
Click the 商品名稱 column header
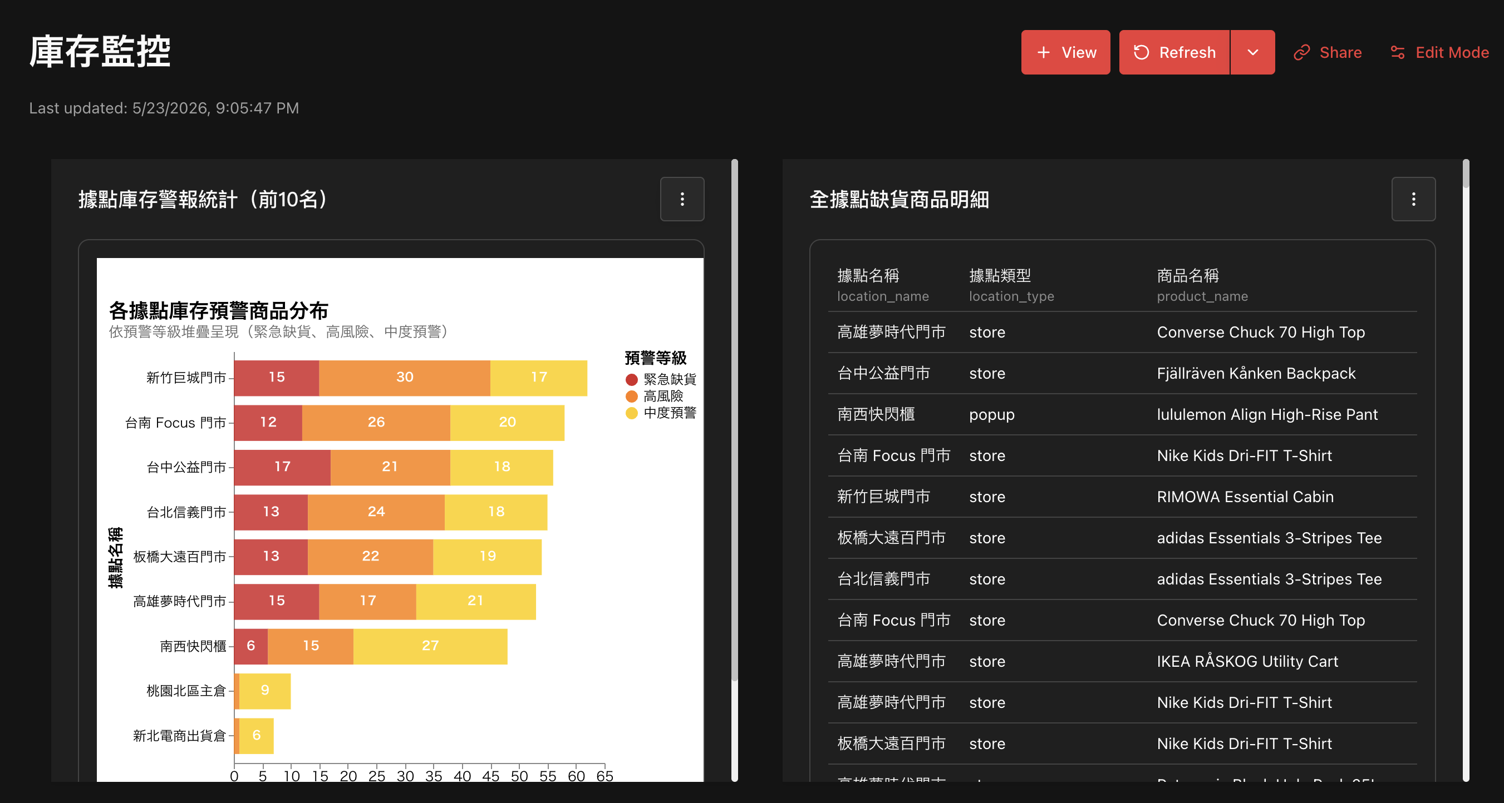pos(1202,285)
